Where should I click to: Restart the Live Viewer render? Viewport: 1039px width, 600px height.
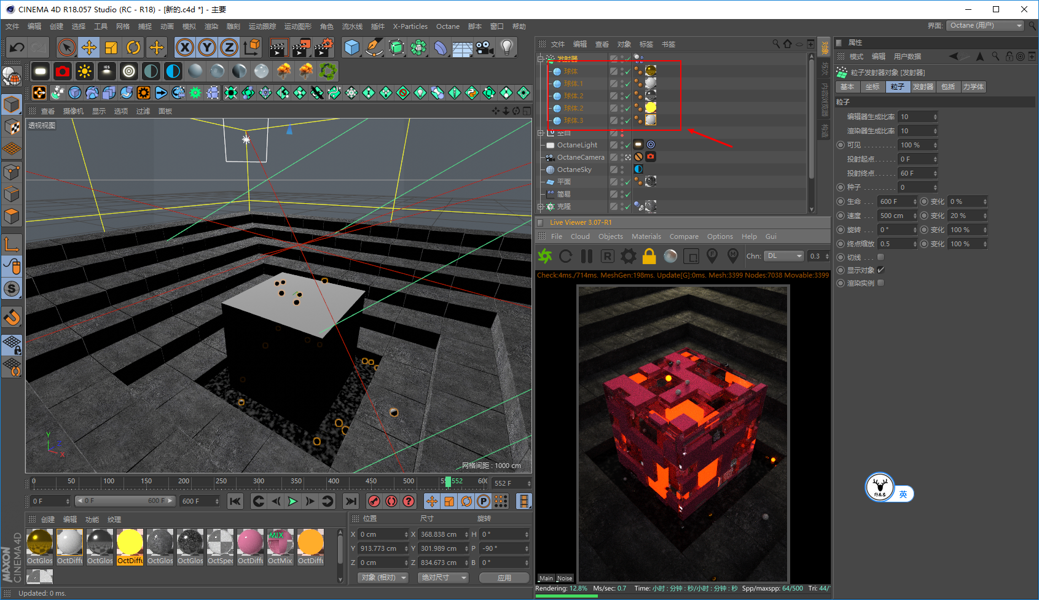point(566,256)
